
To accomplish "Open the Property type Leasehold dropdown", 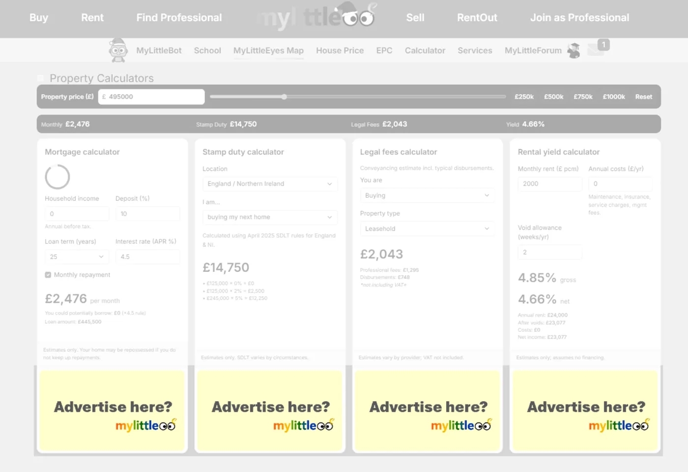I will 427,229.
